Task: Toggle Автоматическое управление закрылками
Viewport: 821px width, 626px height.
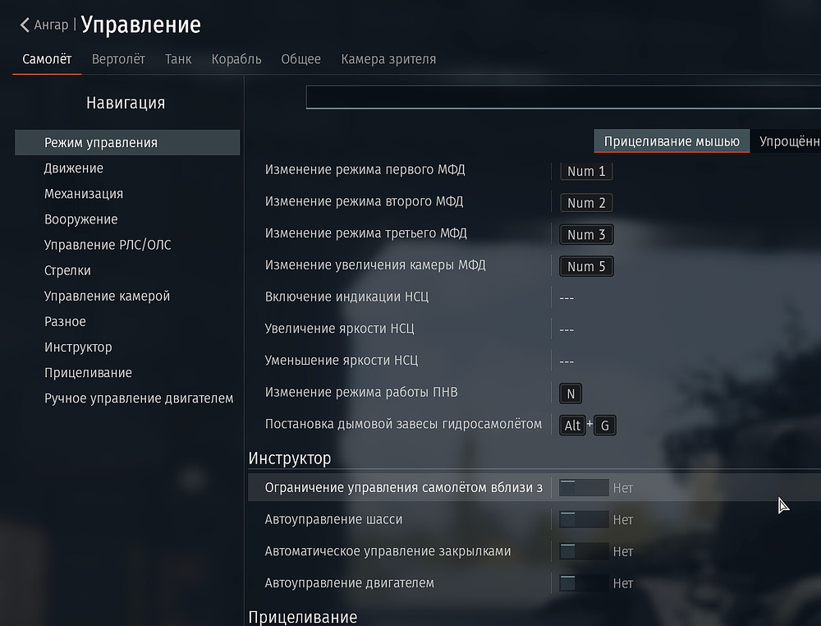Action: pyautogui.click(x=583, y=551)
